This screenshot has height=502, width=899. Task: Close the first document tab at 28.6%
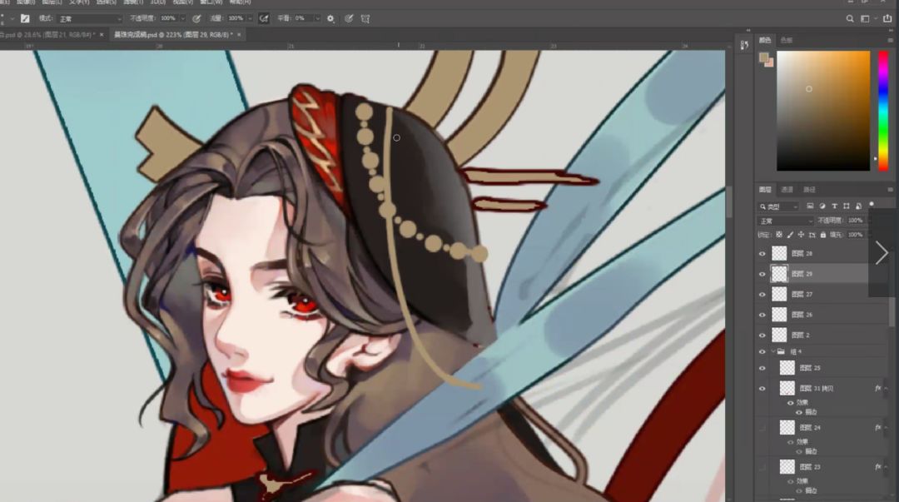point(102,35)
